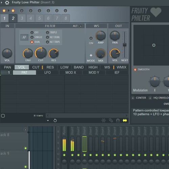This screenshot has width=169, height=169.
Task: Select filter unit tab 5
Action: pos(40,18)
